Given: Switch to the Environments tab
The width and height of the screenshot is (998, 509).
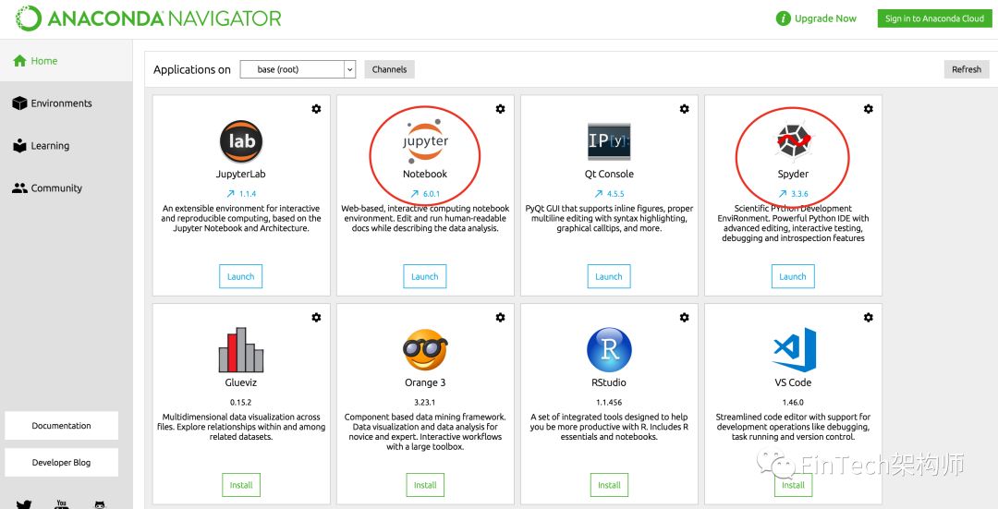Looking at the screenshot, I should click(x=61, y=103).
